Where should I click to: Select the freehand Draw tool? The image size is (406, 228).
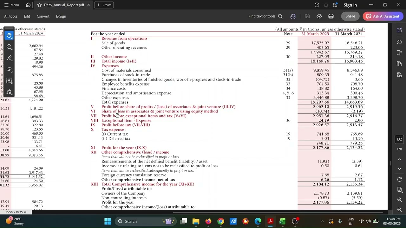[9, 69]
